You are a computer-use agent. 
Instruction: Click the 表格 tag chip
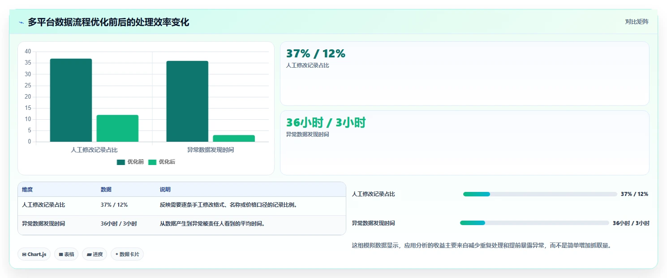point(66,254)
